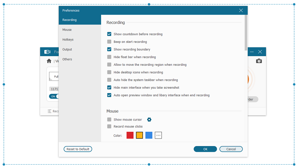Enable Beep on start recording
297x166 pixels.
pyautogui.click(x=109, y=41)
